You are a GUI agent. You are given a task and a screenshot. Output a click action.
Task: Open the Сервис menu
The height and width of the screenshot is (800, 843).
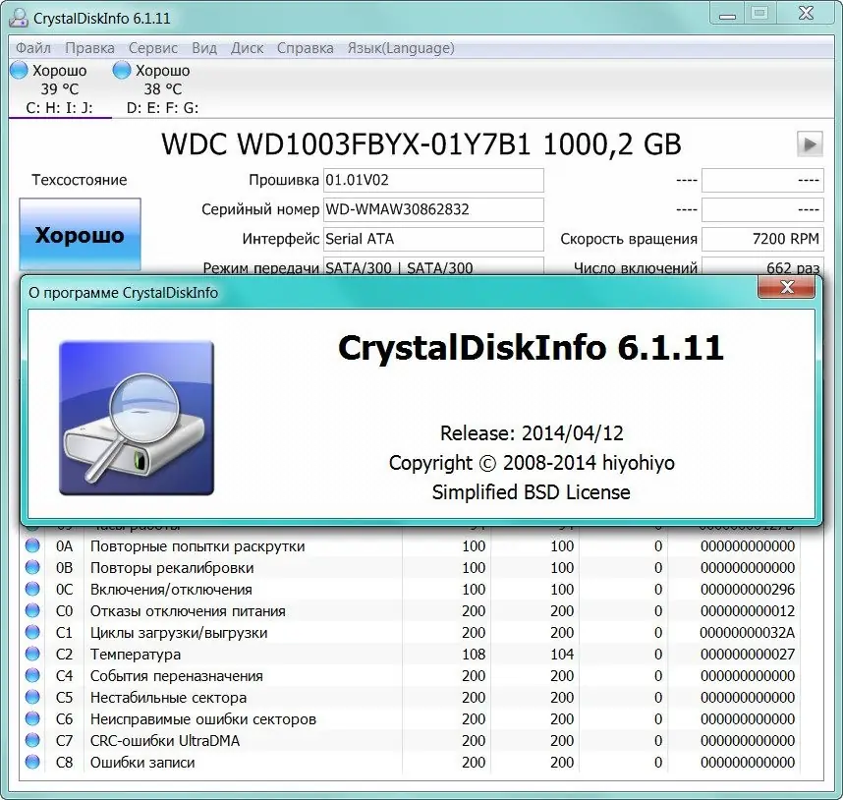click(153, 48)
